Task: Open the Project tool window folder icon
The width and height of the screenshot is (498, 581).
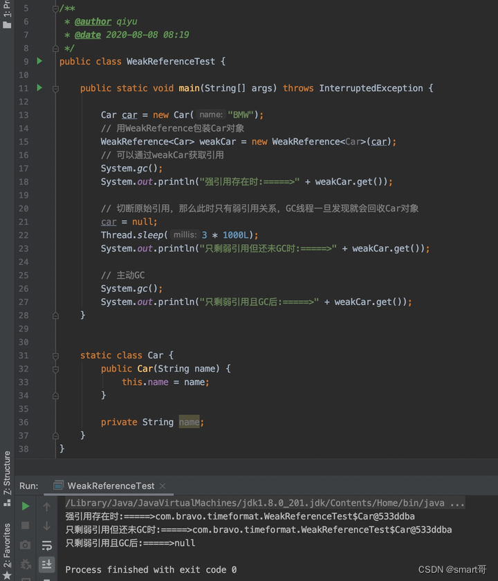Action: tap(7, 25)
